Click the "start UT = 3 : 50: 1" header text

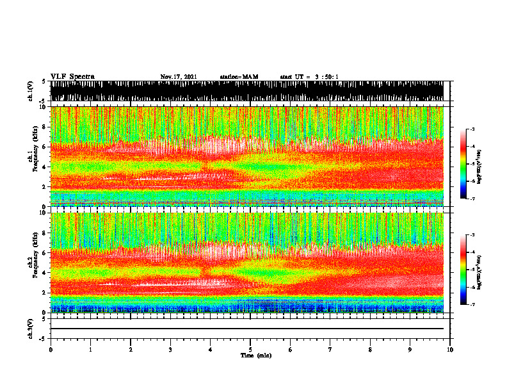point(309,77)
